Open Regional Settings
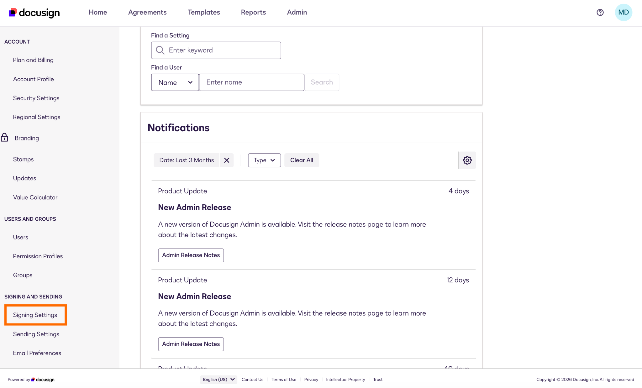 [37, 117]
